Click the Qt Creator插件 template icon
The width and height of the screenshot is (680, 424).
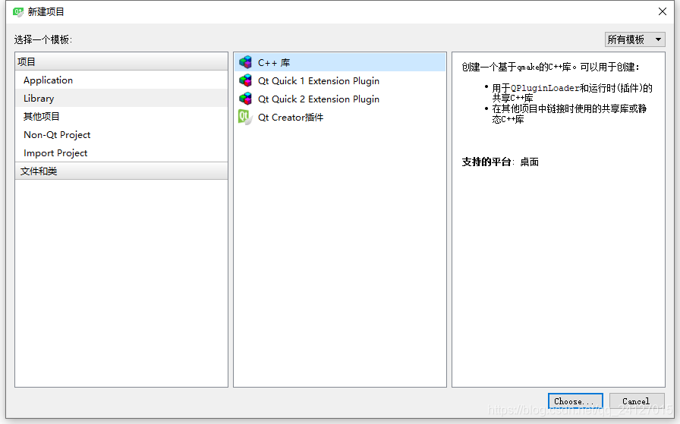[x=245, y=117]
